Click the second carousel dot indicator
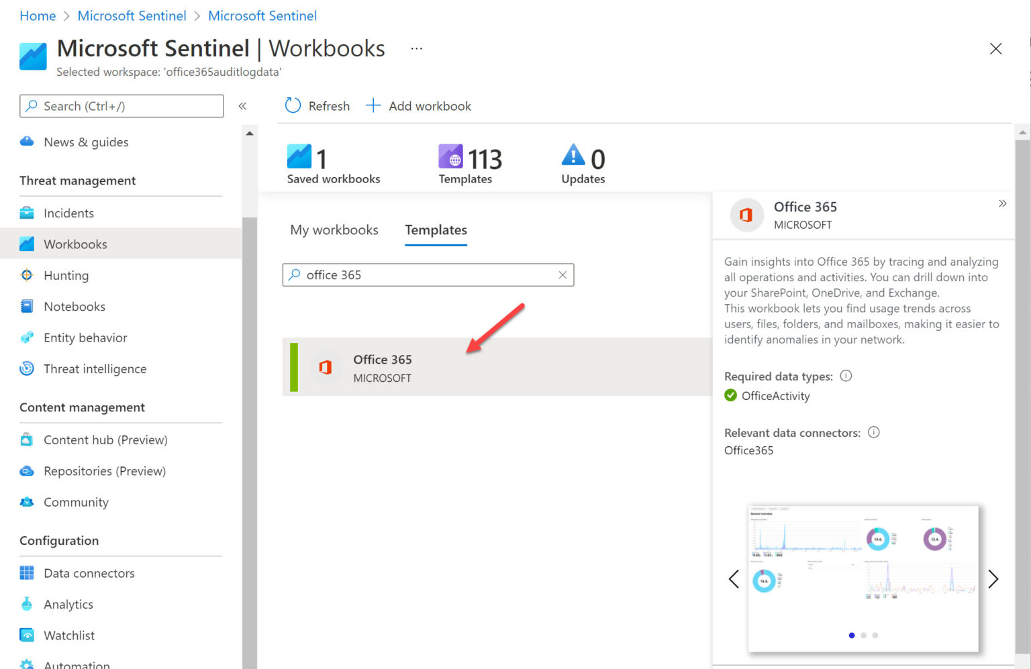Screen dimensions: 1031x669 [x=864, y=635]
